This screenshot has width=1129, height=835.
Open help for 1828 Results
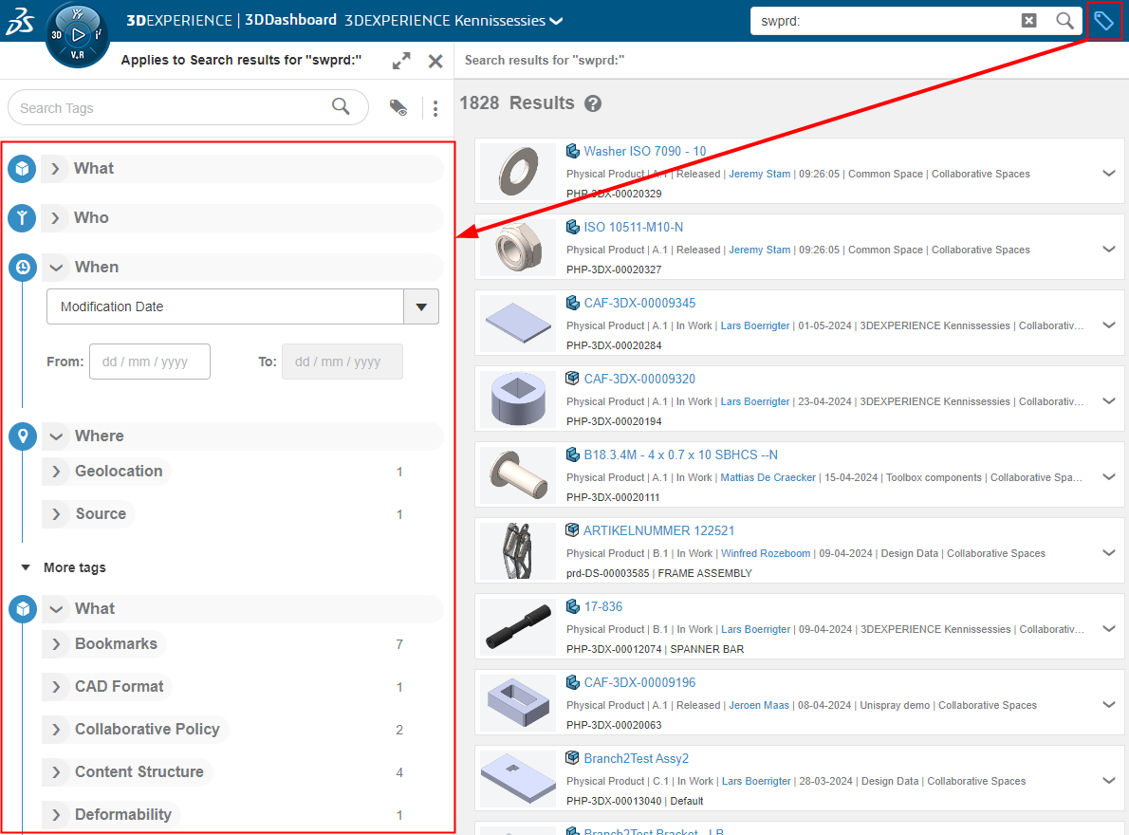pyautogui.click(x=593, y=103)
